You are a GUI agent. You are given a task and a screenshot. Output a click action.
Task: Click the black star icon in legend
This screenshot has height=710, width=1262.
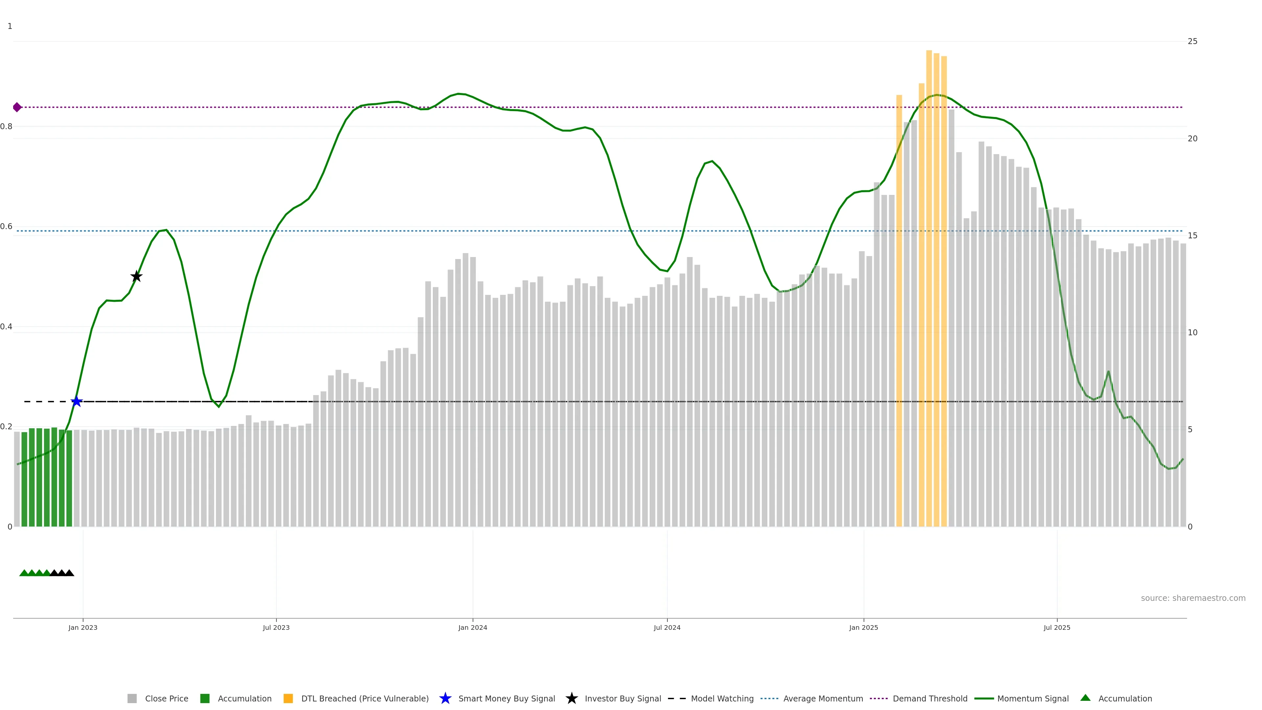tap(571, 698)
